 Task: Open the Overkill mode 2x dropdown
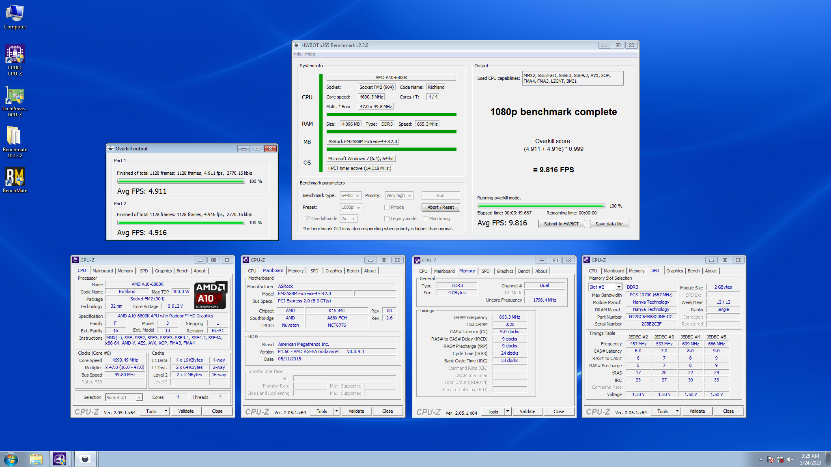(349, 219)
